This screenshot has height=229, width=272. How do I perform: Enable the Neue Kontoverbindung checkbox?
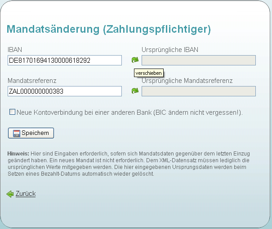point(12,112)
